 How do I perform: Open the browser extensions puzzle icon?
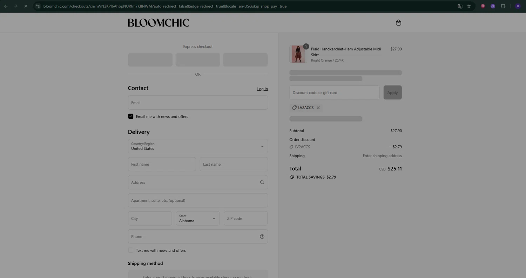click(x=503, y=6)
